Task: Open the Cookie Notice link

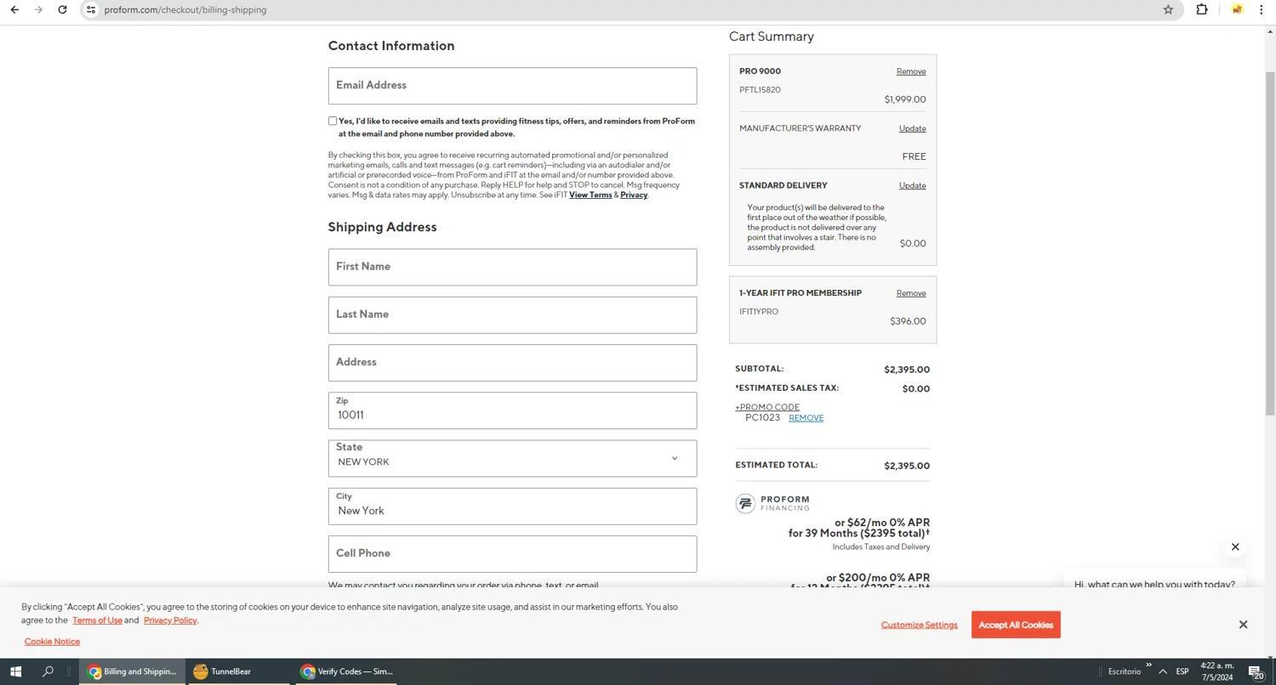Action: coord(52,642)
